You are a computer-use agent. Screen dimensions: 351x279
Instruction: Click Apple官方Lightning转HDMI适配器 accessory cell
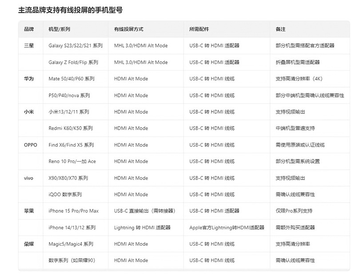click(227, 227)
